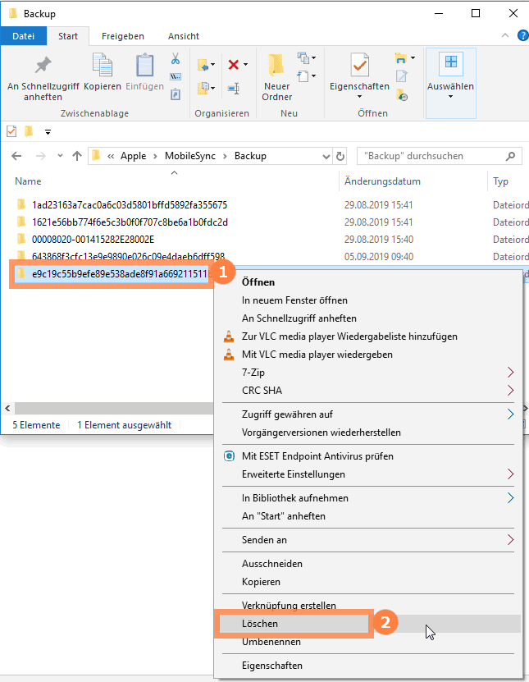
Task: Click the Neuer Ordner folder icon
Action: [x=276, y=65]
